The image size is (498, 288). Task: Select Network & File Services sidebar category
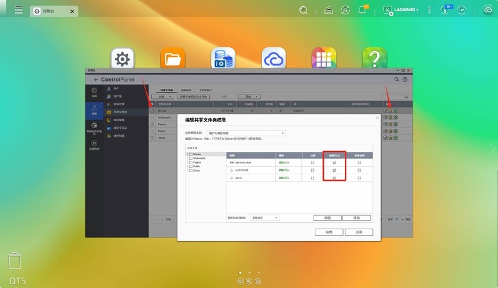tap(95, 128)
